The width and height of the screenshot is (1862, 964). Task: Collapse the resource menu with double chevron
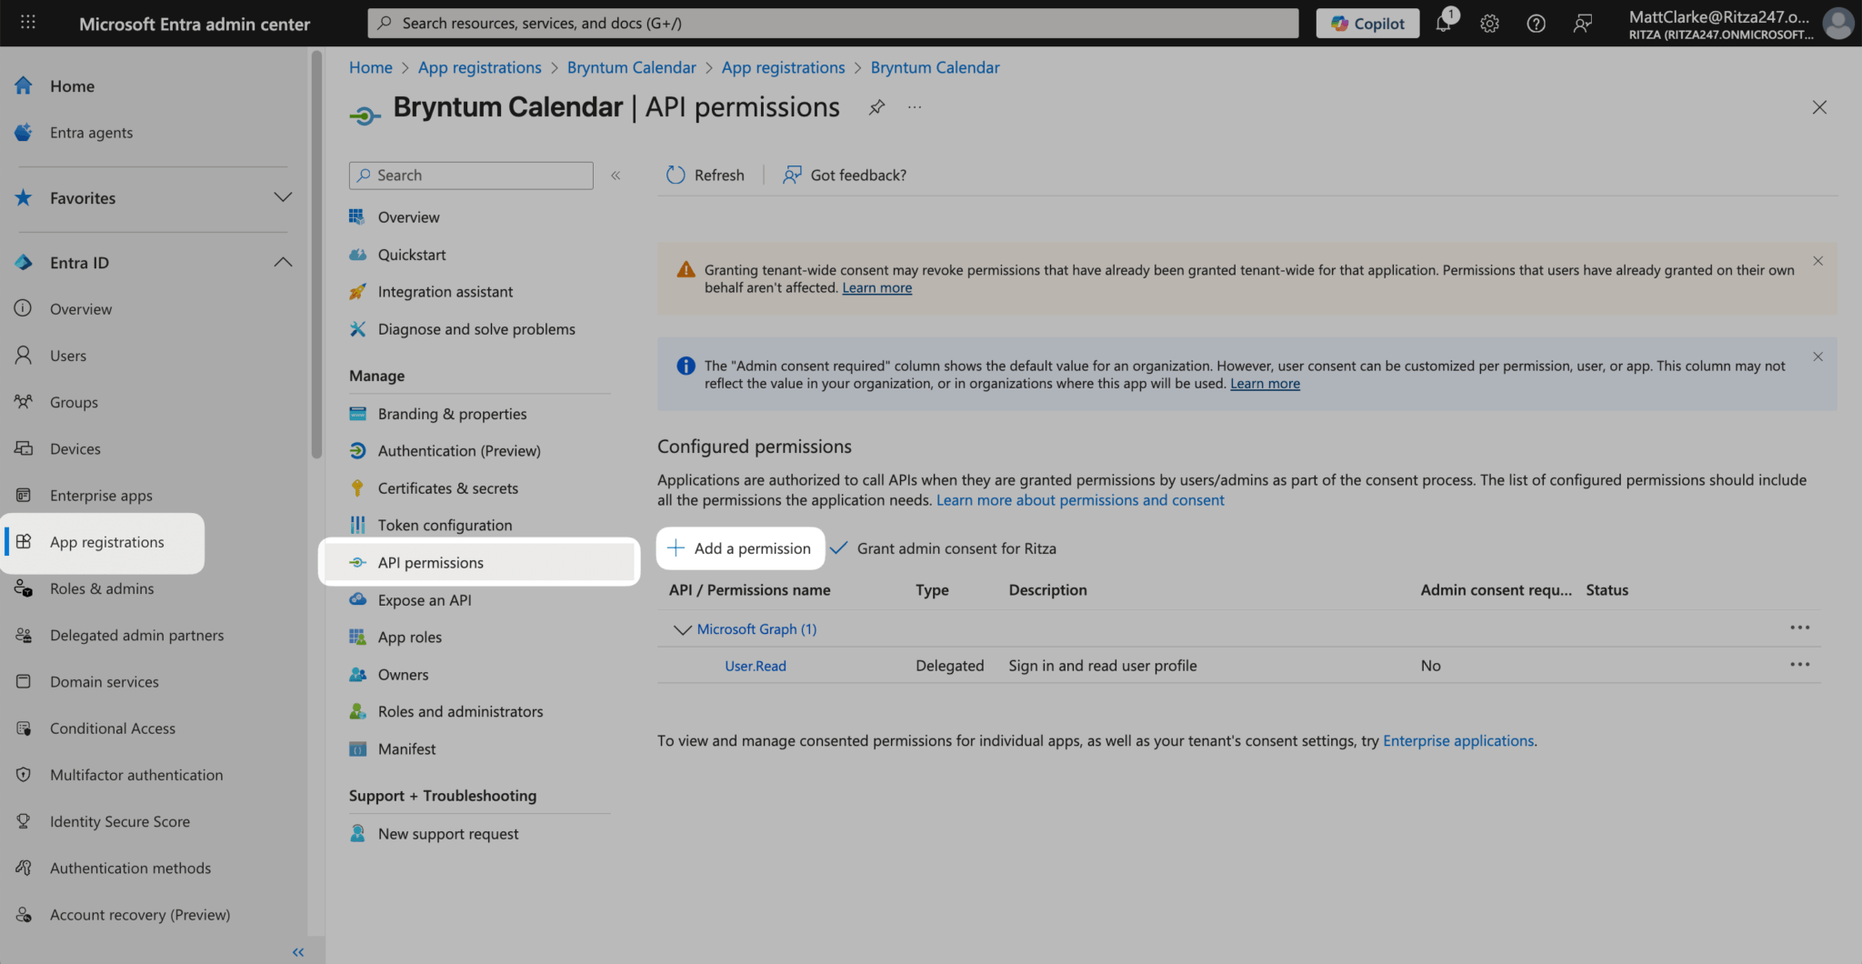pos(616,176)
